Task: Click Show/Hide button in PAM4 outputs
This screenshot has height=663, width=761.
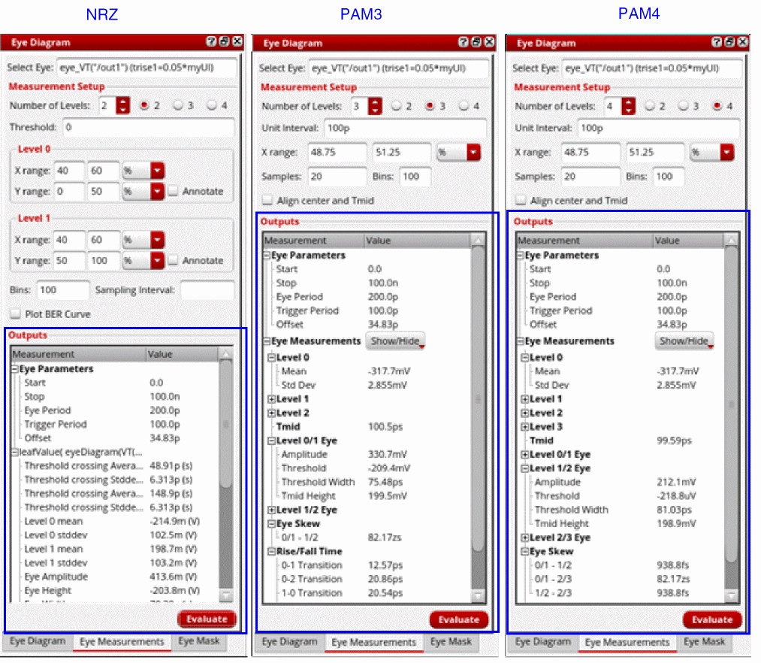Action: (684, 341)
